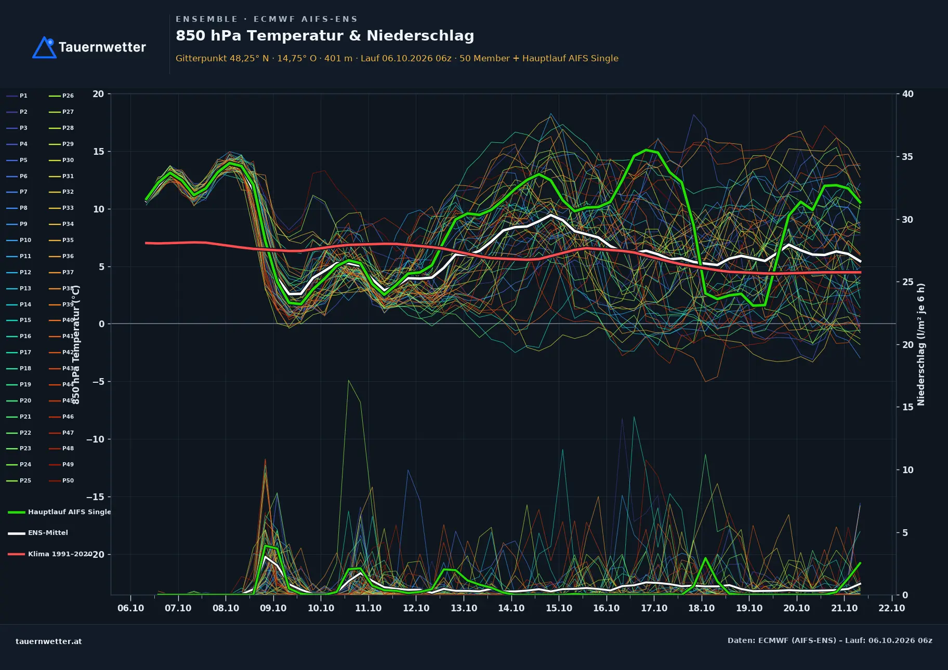Screen dimensions: 948x670
Task: Click left axis temperature label 20
Action: click(98, 94)
